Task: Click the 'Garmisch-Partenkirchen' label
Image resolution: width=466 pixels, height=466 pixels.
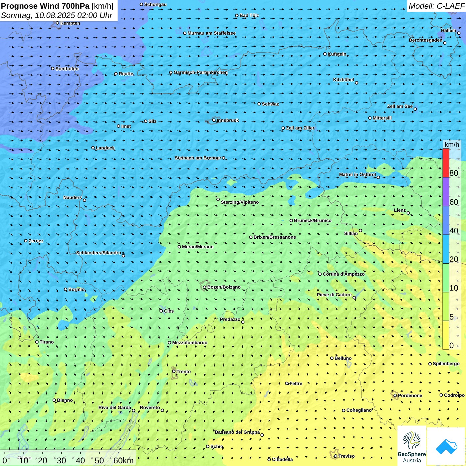Action: 201,72
